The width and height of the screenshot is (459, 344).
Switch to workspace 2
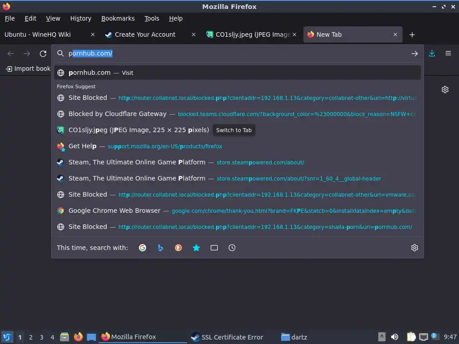click(31, 337)
